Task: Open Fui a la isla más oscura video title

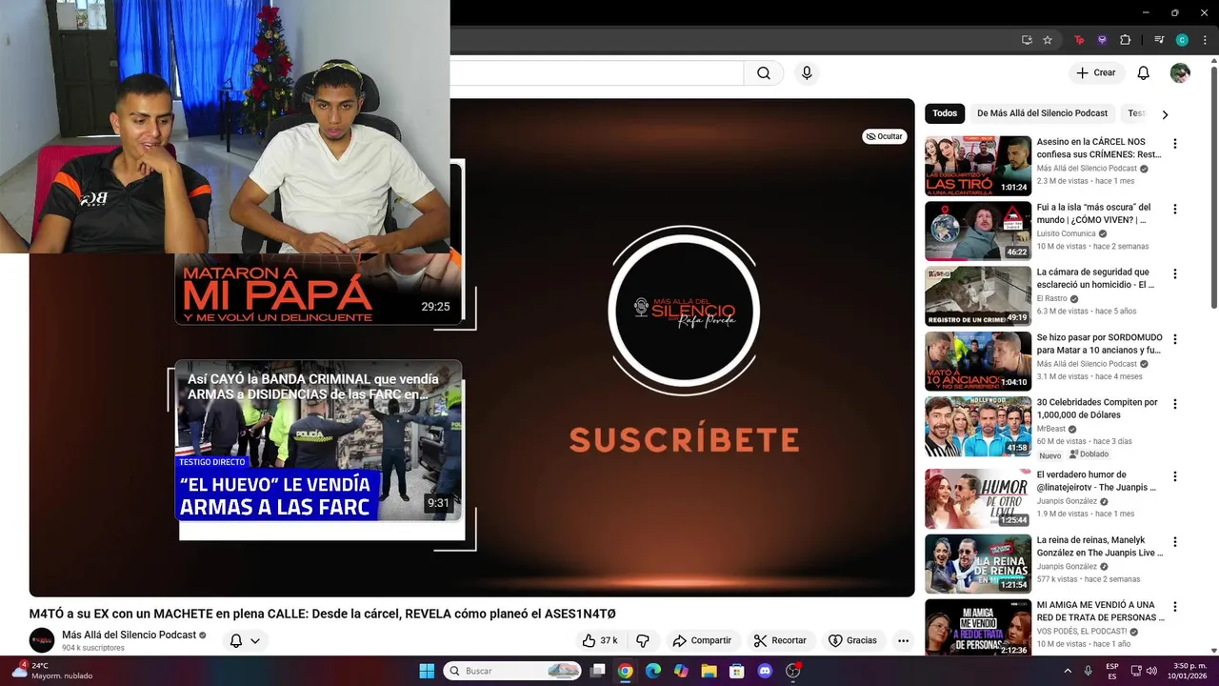Action: (x=1094, y=213)
